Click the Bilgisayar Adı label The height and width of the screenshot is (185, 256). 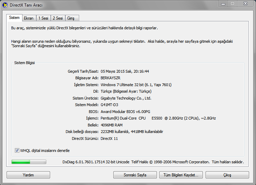87,78
